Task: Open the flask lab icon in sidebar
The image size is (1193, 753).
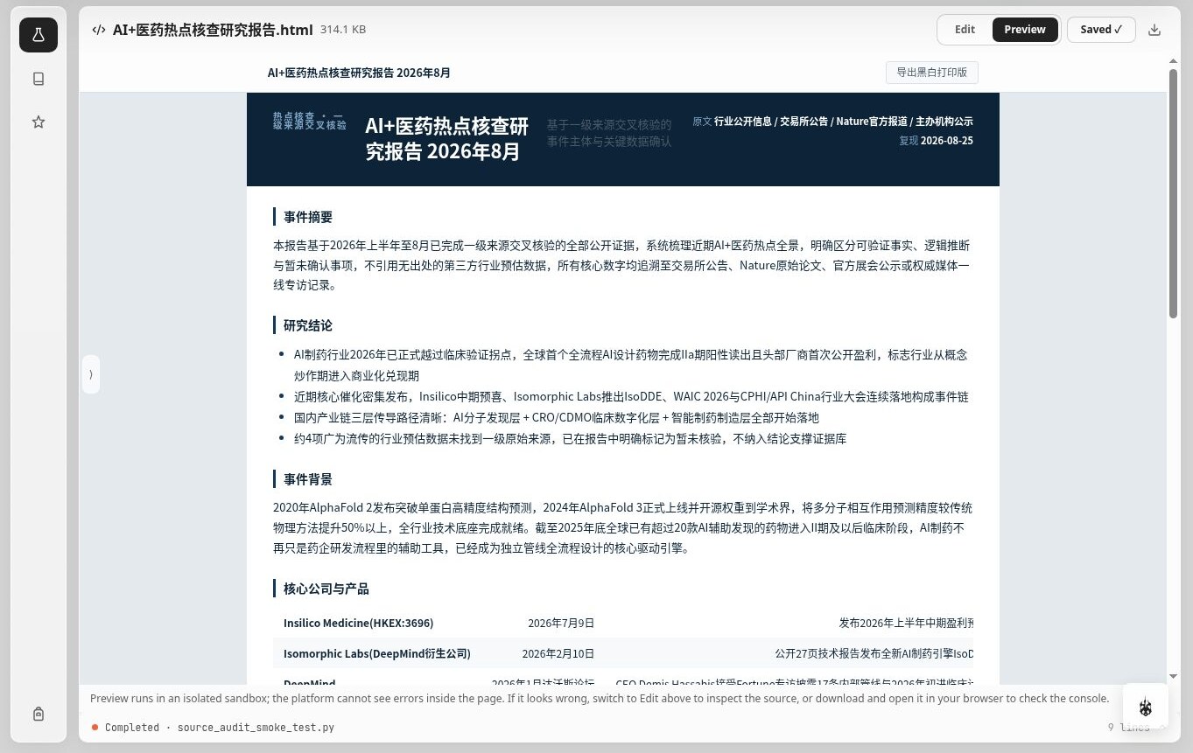Action: click(39, 35)
